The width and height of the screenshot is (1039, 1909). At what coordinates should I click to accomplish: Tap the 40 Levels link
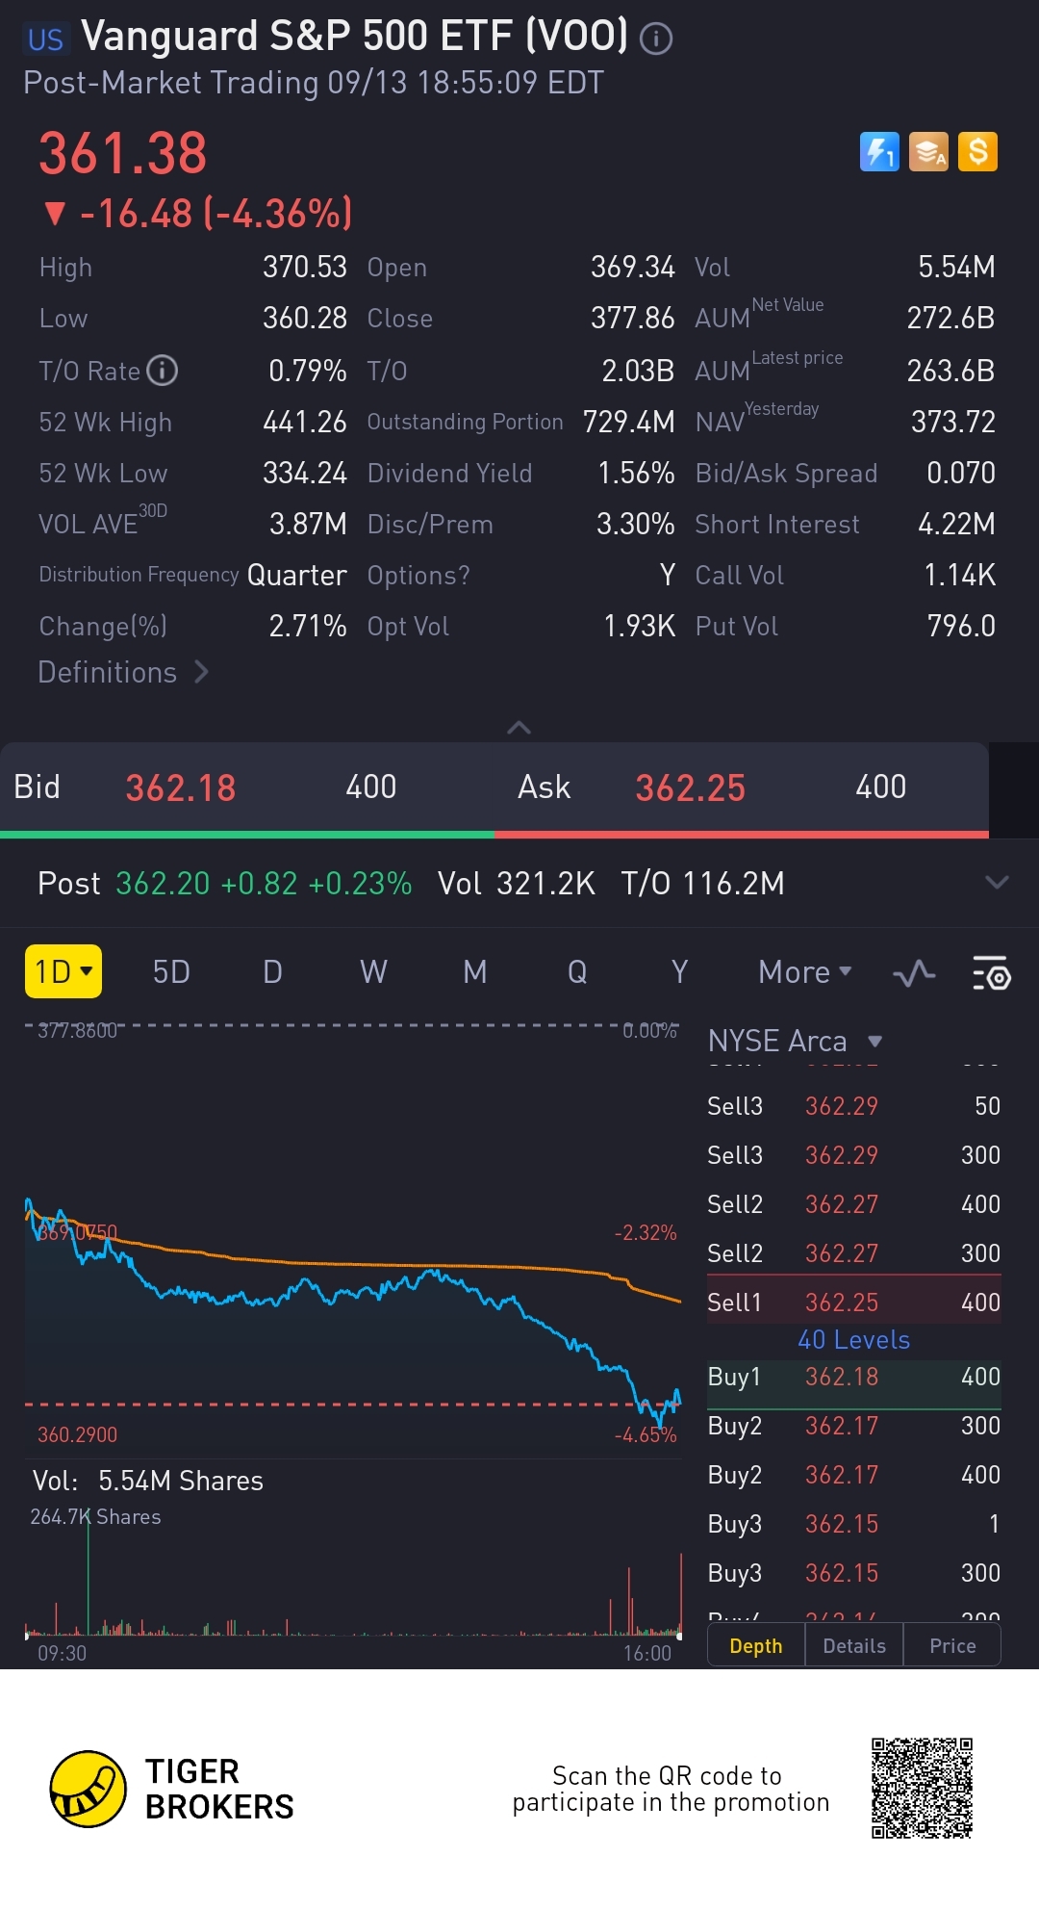[x=853, y=1340]
